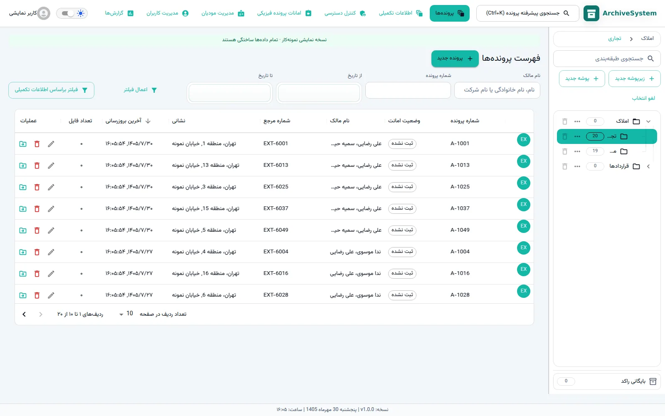Viewport: 665px width, 416px height.
Task: Click the search icon in جستجوی طبقه‌بندی
Action: click(x=651, y=59)
